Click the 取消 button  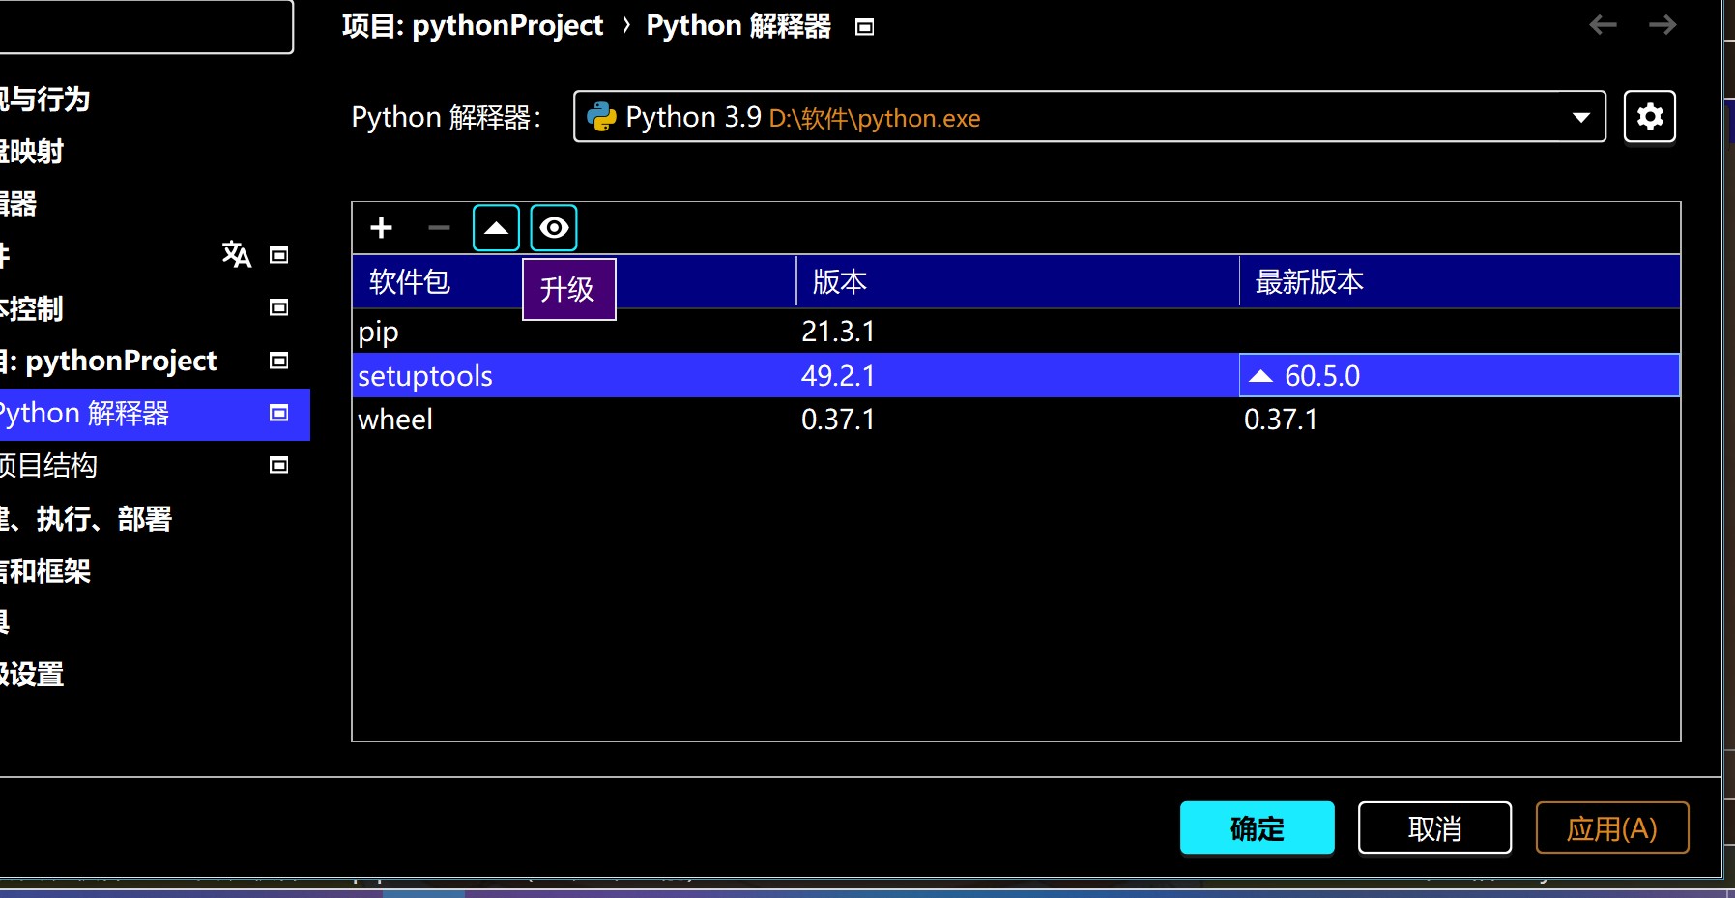click(1433, 827)
